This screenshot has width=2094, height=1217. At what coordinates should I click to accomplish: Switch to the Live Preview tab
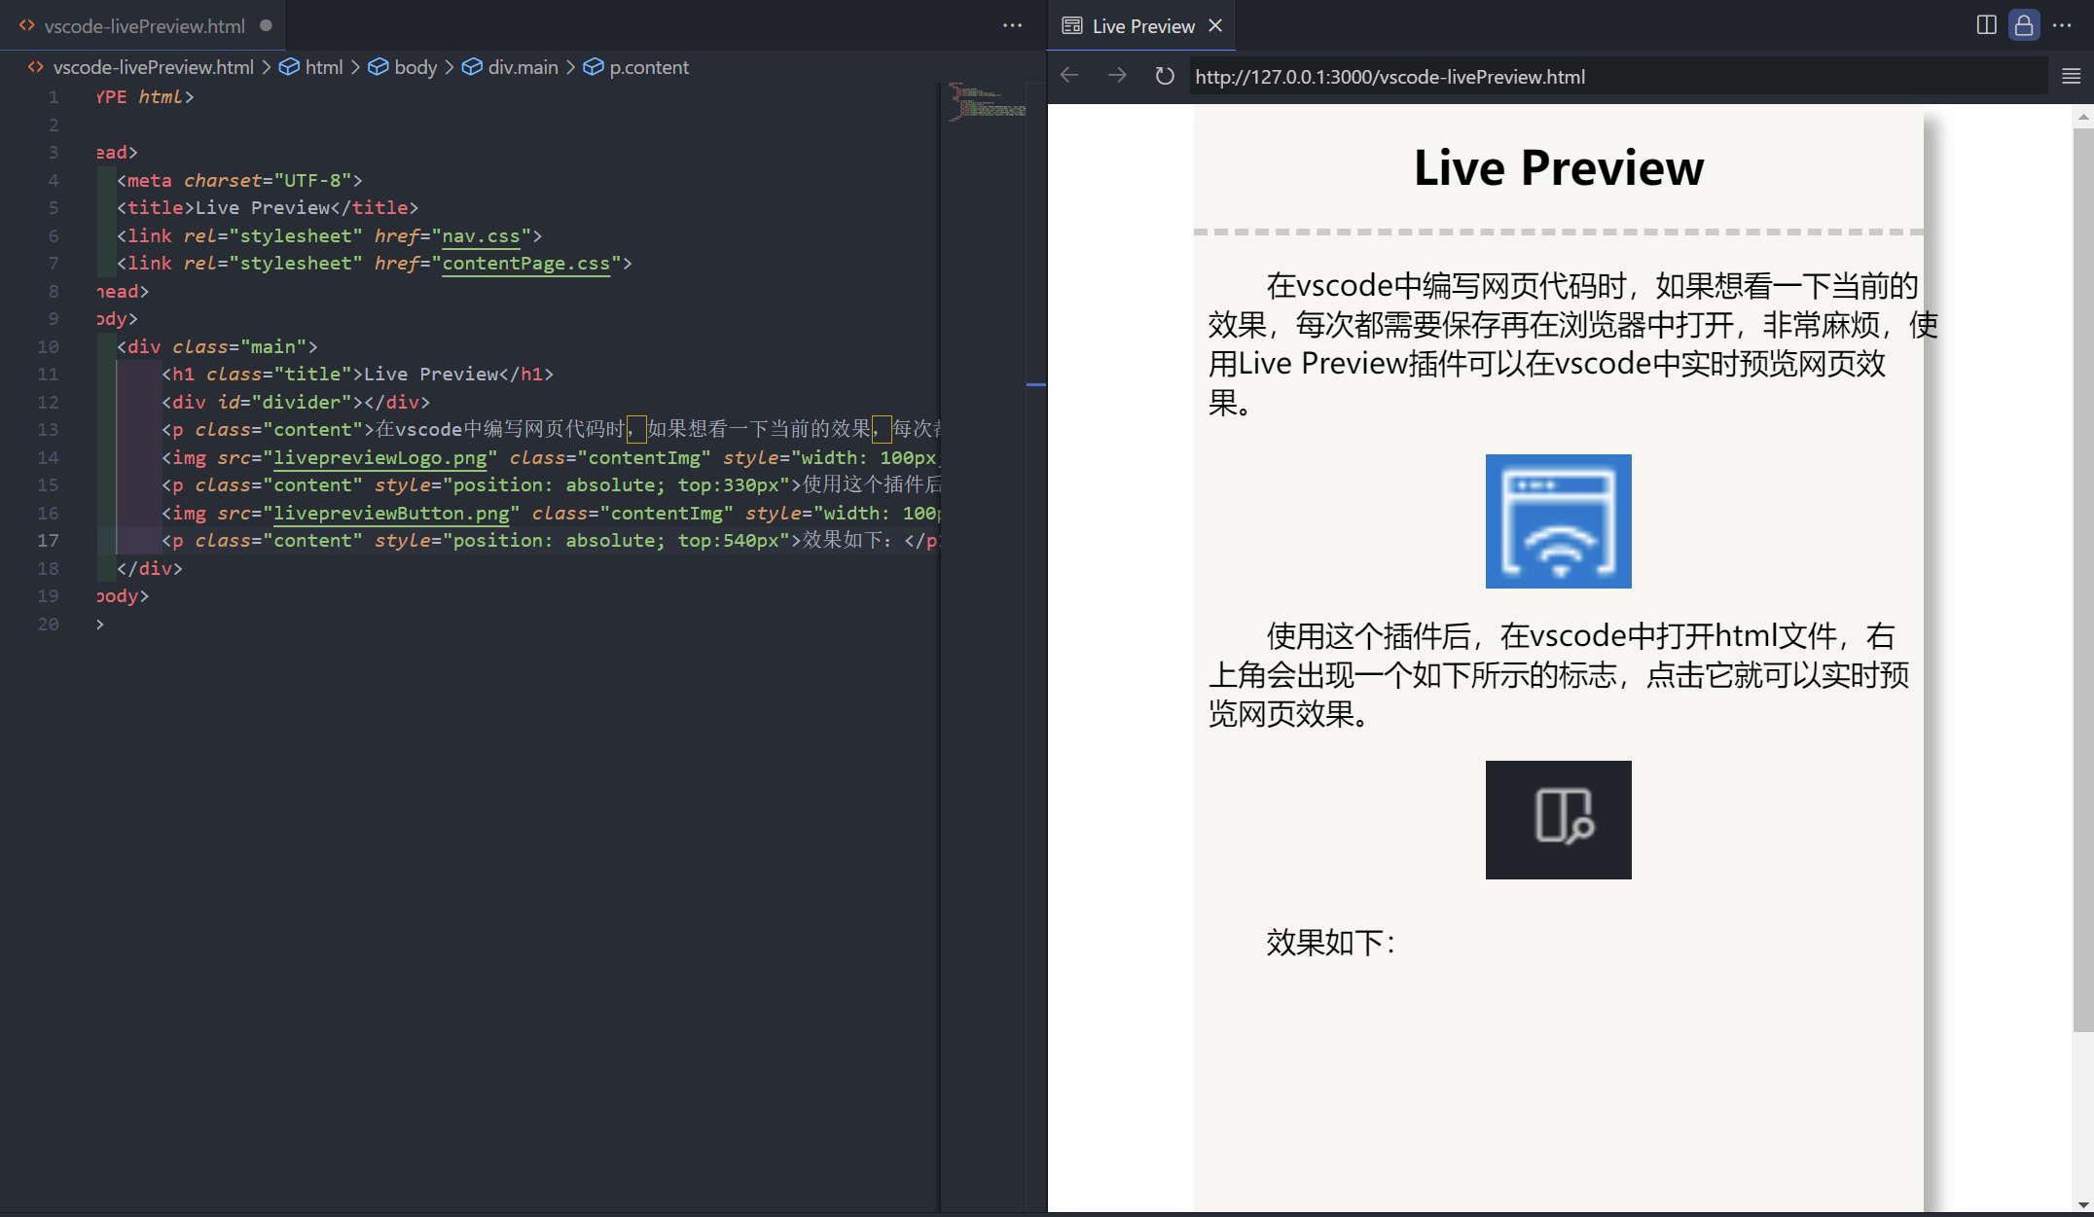[x=1141, y=26]
